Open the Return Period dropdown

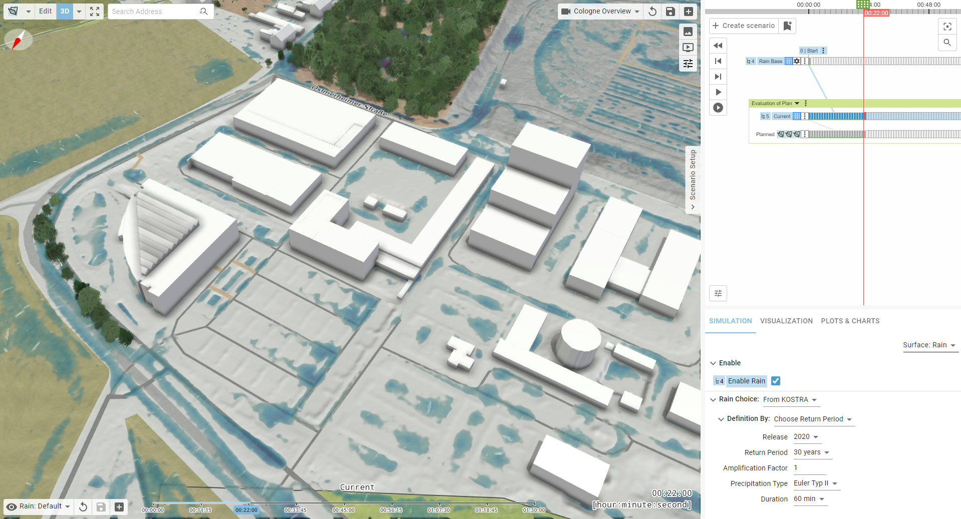(x=812, y=452)
